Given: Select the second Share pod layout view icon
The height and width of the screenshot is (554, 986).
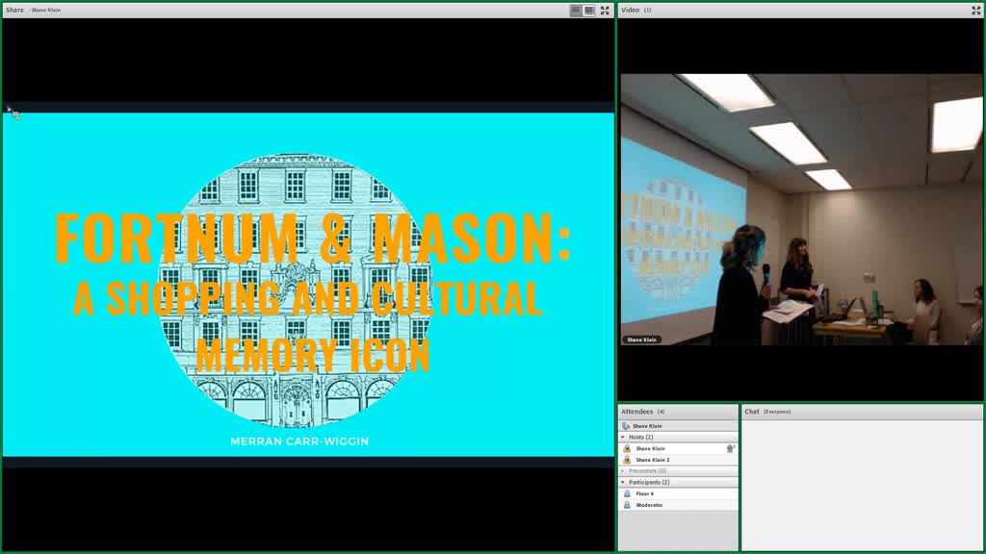Looking at the screenshot, I should [589, 10].
